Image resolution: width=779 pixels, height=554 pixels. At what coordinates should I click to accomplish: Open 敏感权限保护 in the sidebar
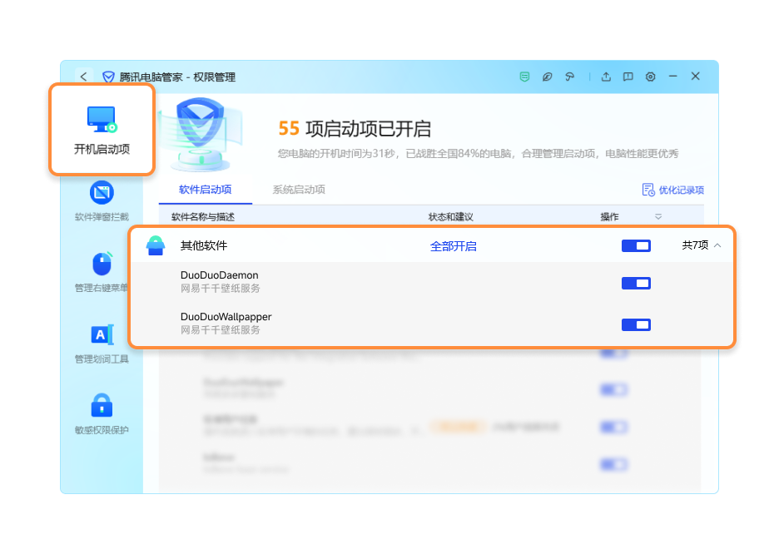(x=102, y=414)
